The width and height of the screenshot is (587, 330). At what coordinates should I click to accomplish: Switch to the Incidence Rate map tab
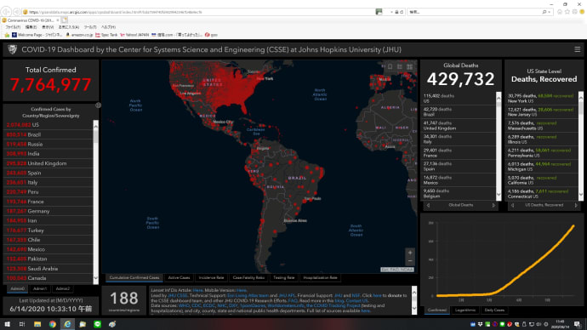point(211,277)
